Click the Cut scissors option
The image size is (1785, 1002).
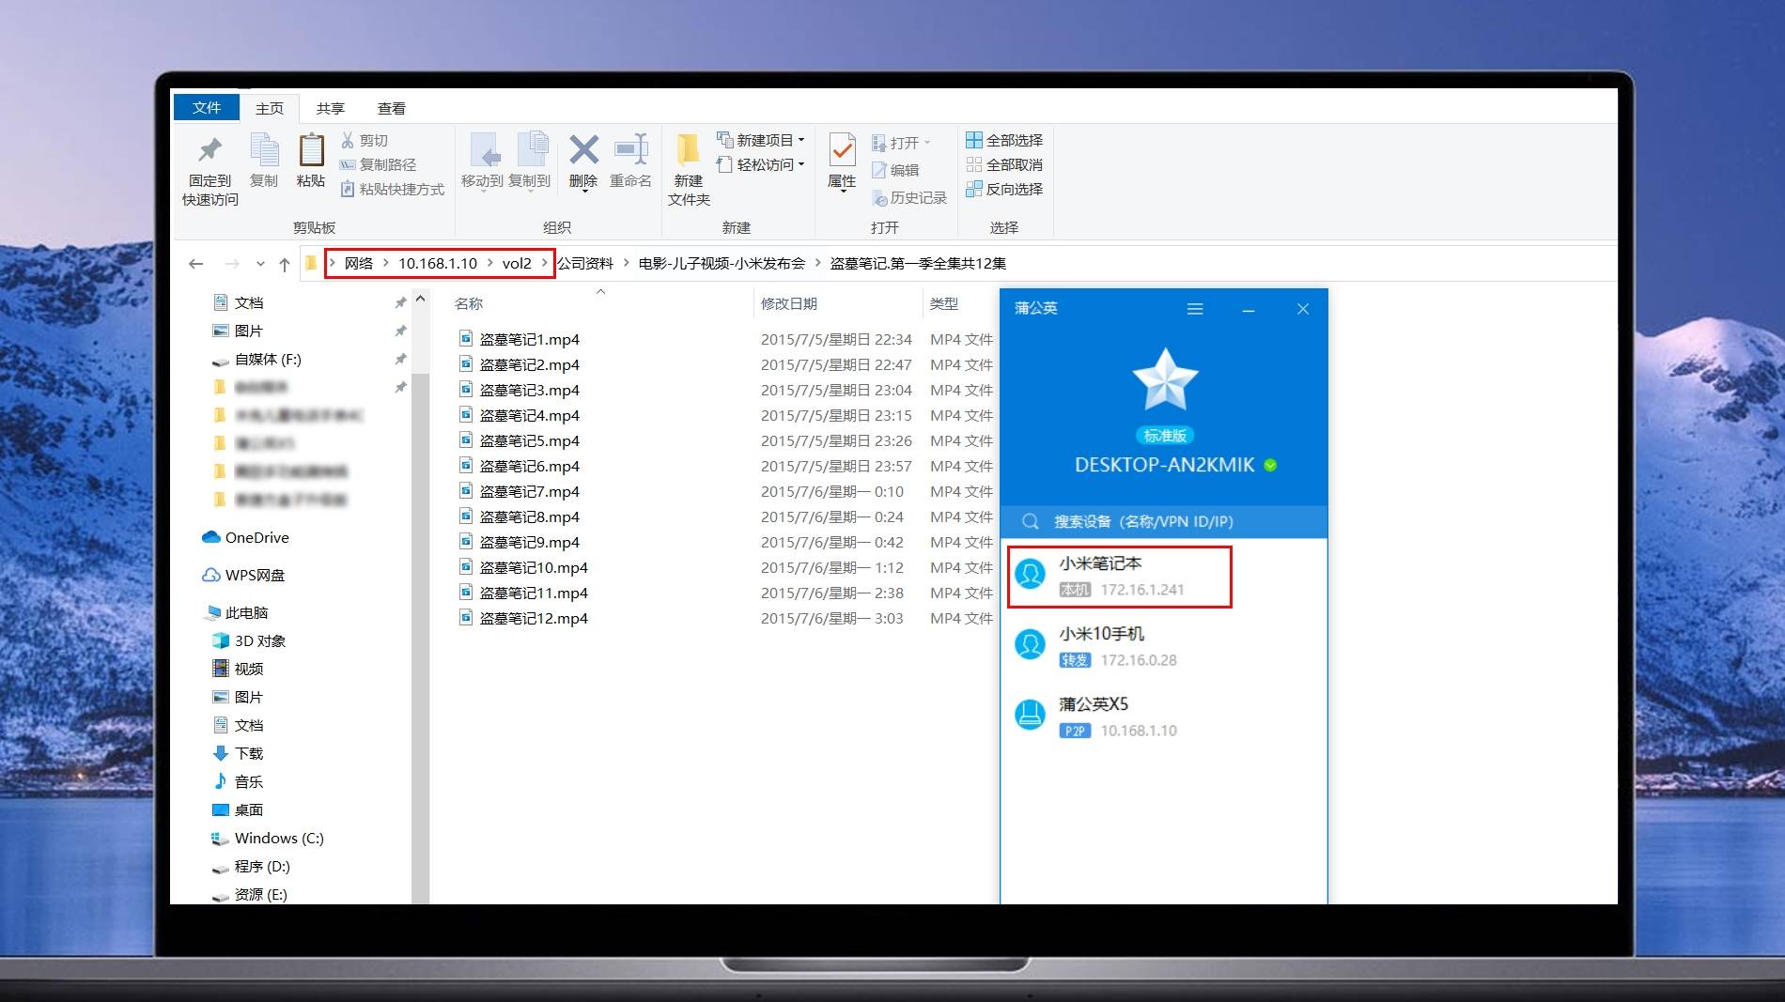coord(365,140)
